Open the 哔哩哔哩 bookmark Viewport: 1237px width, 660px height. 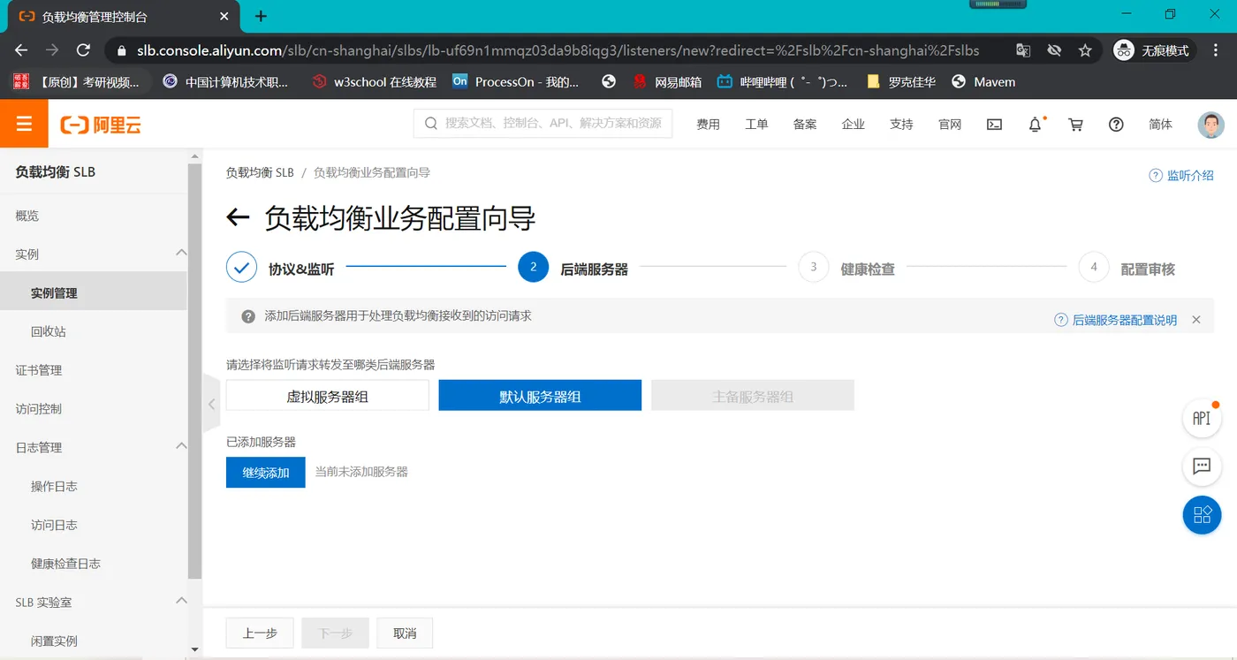coord(782,82)
